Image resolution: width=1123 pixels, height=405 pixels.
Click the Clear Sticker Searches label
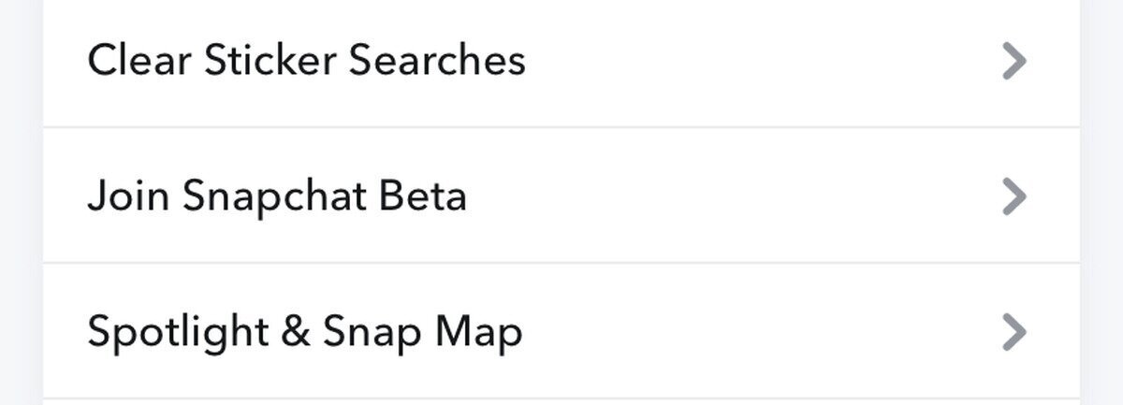tap(306, 61)
